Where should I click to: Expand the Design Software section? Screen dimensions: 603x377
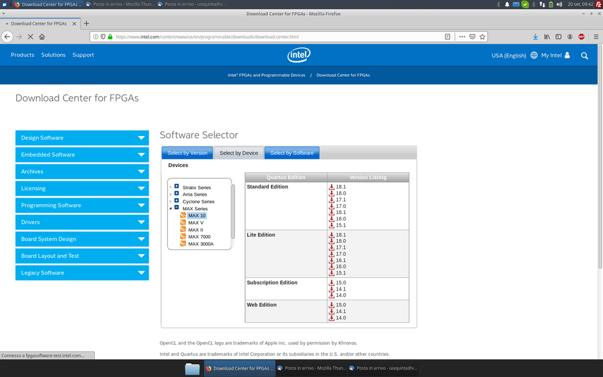[82, 138]
